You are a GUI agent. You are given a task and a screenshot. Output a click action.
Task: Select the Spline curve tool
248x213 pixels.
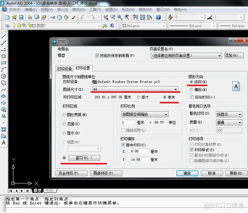pos(4,89)
